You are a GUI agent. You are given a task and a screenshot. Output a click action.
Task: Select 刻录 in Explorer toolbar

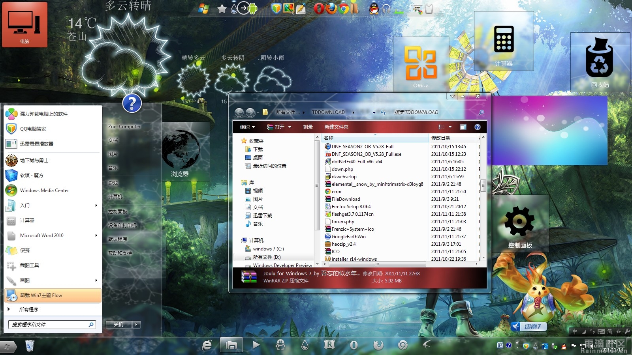308,127
